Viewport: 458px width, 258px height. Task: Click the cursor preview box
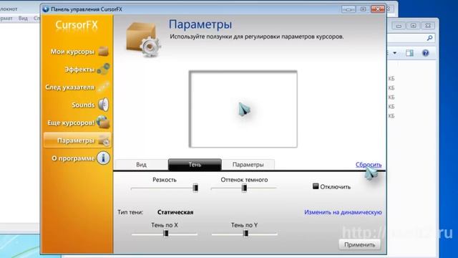coord(243,109)
